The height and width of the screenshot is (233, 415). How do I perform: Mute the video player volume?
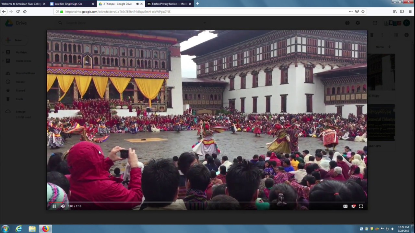(63, 206)
